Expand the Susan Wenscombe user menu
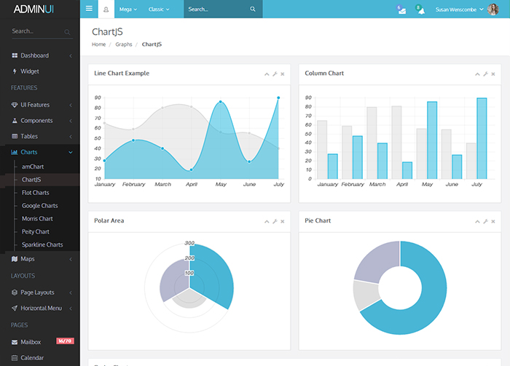This screenshot has width=510, height=366. coord(469,9)
